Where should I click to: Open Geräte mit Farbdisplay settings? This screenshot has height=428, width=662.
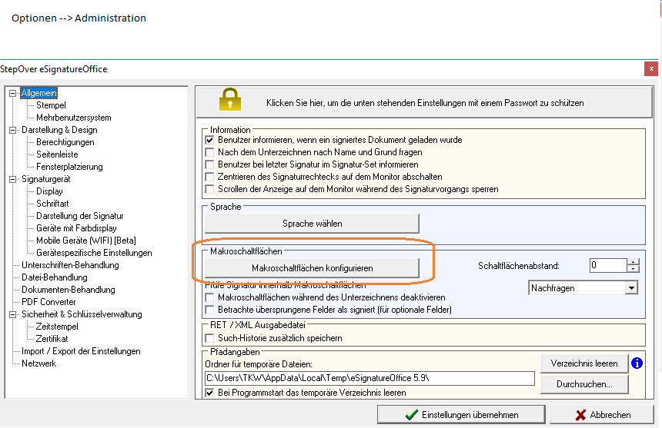tap(76, 228)
